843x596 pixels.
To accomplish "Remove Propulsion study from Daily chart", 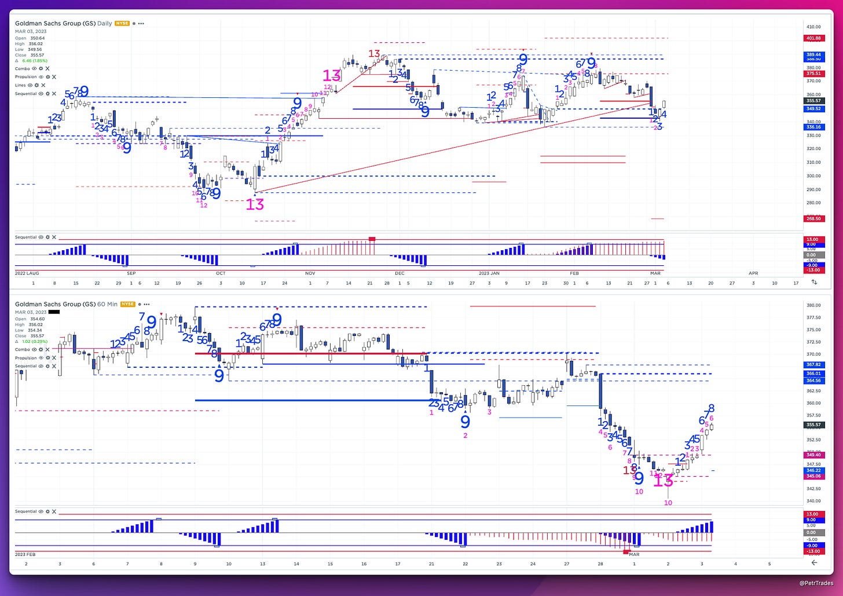I will click(54, 77).
